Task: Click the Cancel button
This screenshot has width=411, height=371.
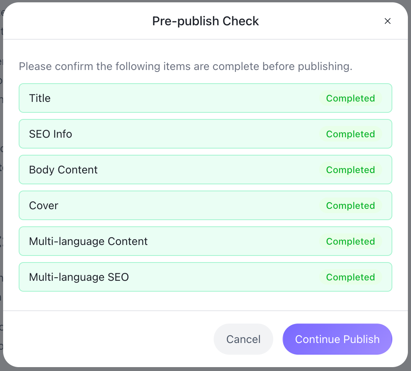Action: coord(243,339)
